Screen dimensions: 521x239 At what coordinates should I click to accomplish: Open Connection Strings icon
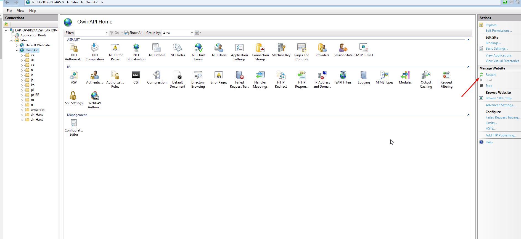point(260,52)
